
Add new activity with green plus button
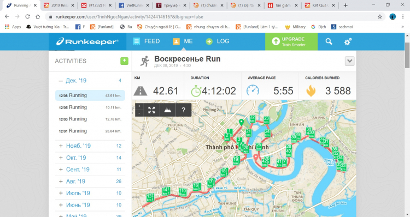(x=124, y=61)
